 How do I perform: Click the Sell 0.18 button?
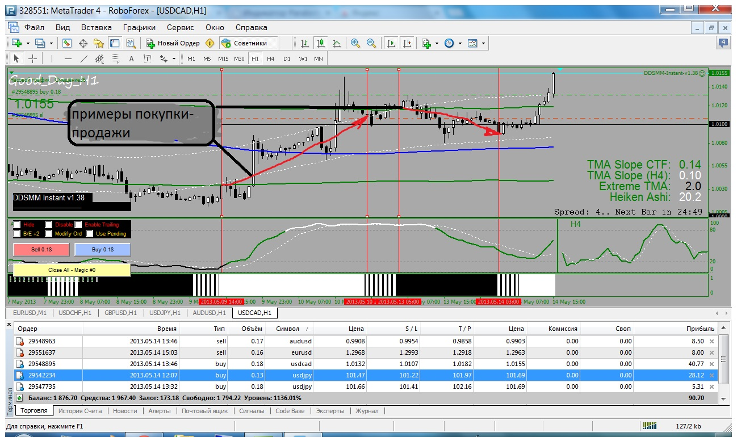(41, 249)
